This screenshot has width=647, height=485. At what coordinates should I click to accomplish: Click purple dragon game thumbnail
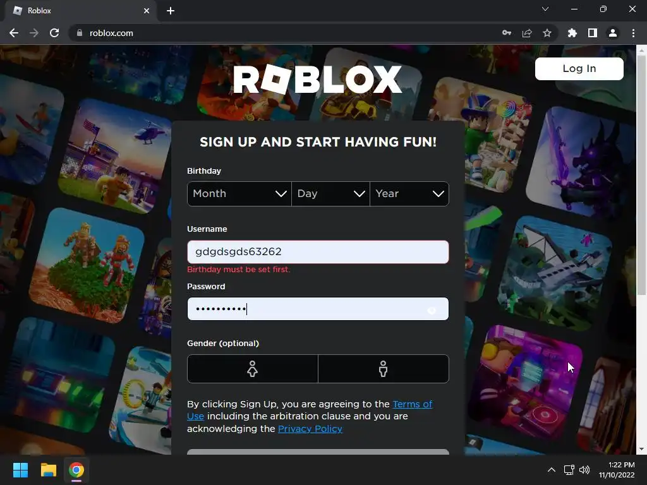[x=582, y=163]
